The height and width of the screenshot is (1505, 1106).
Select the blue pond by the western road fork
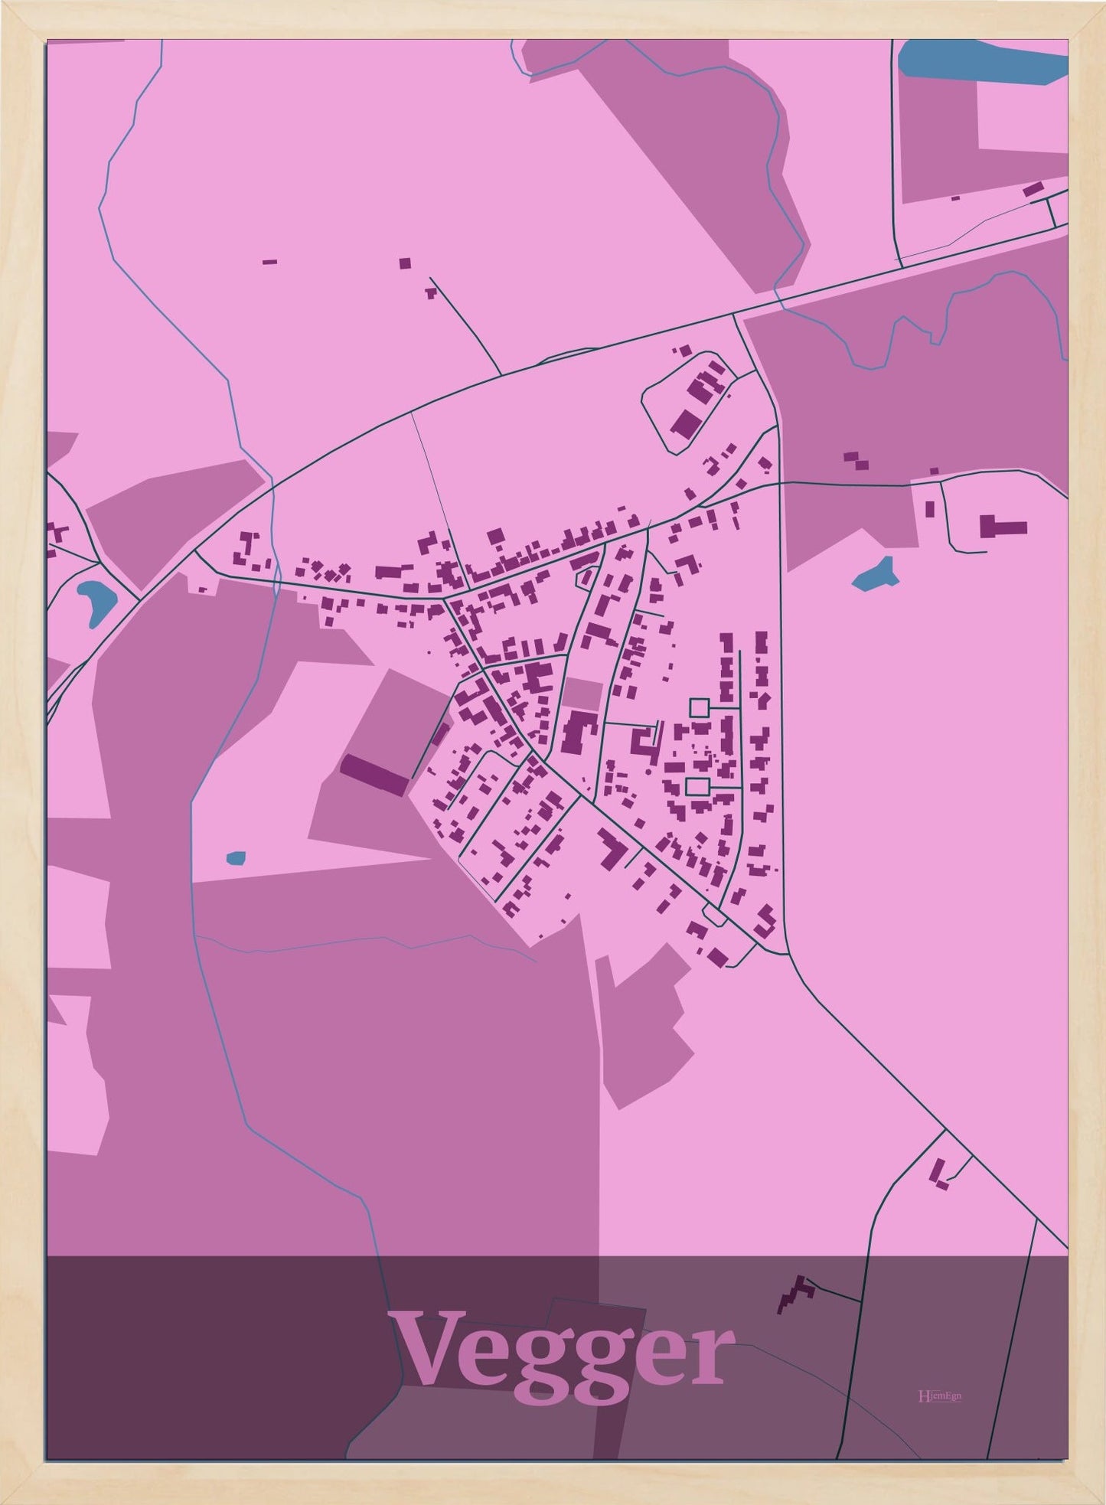tap(95, 599)
